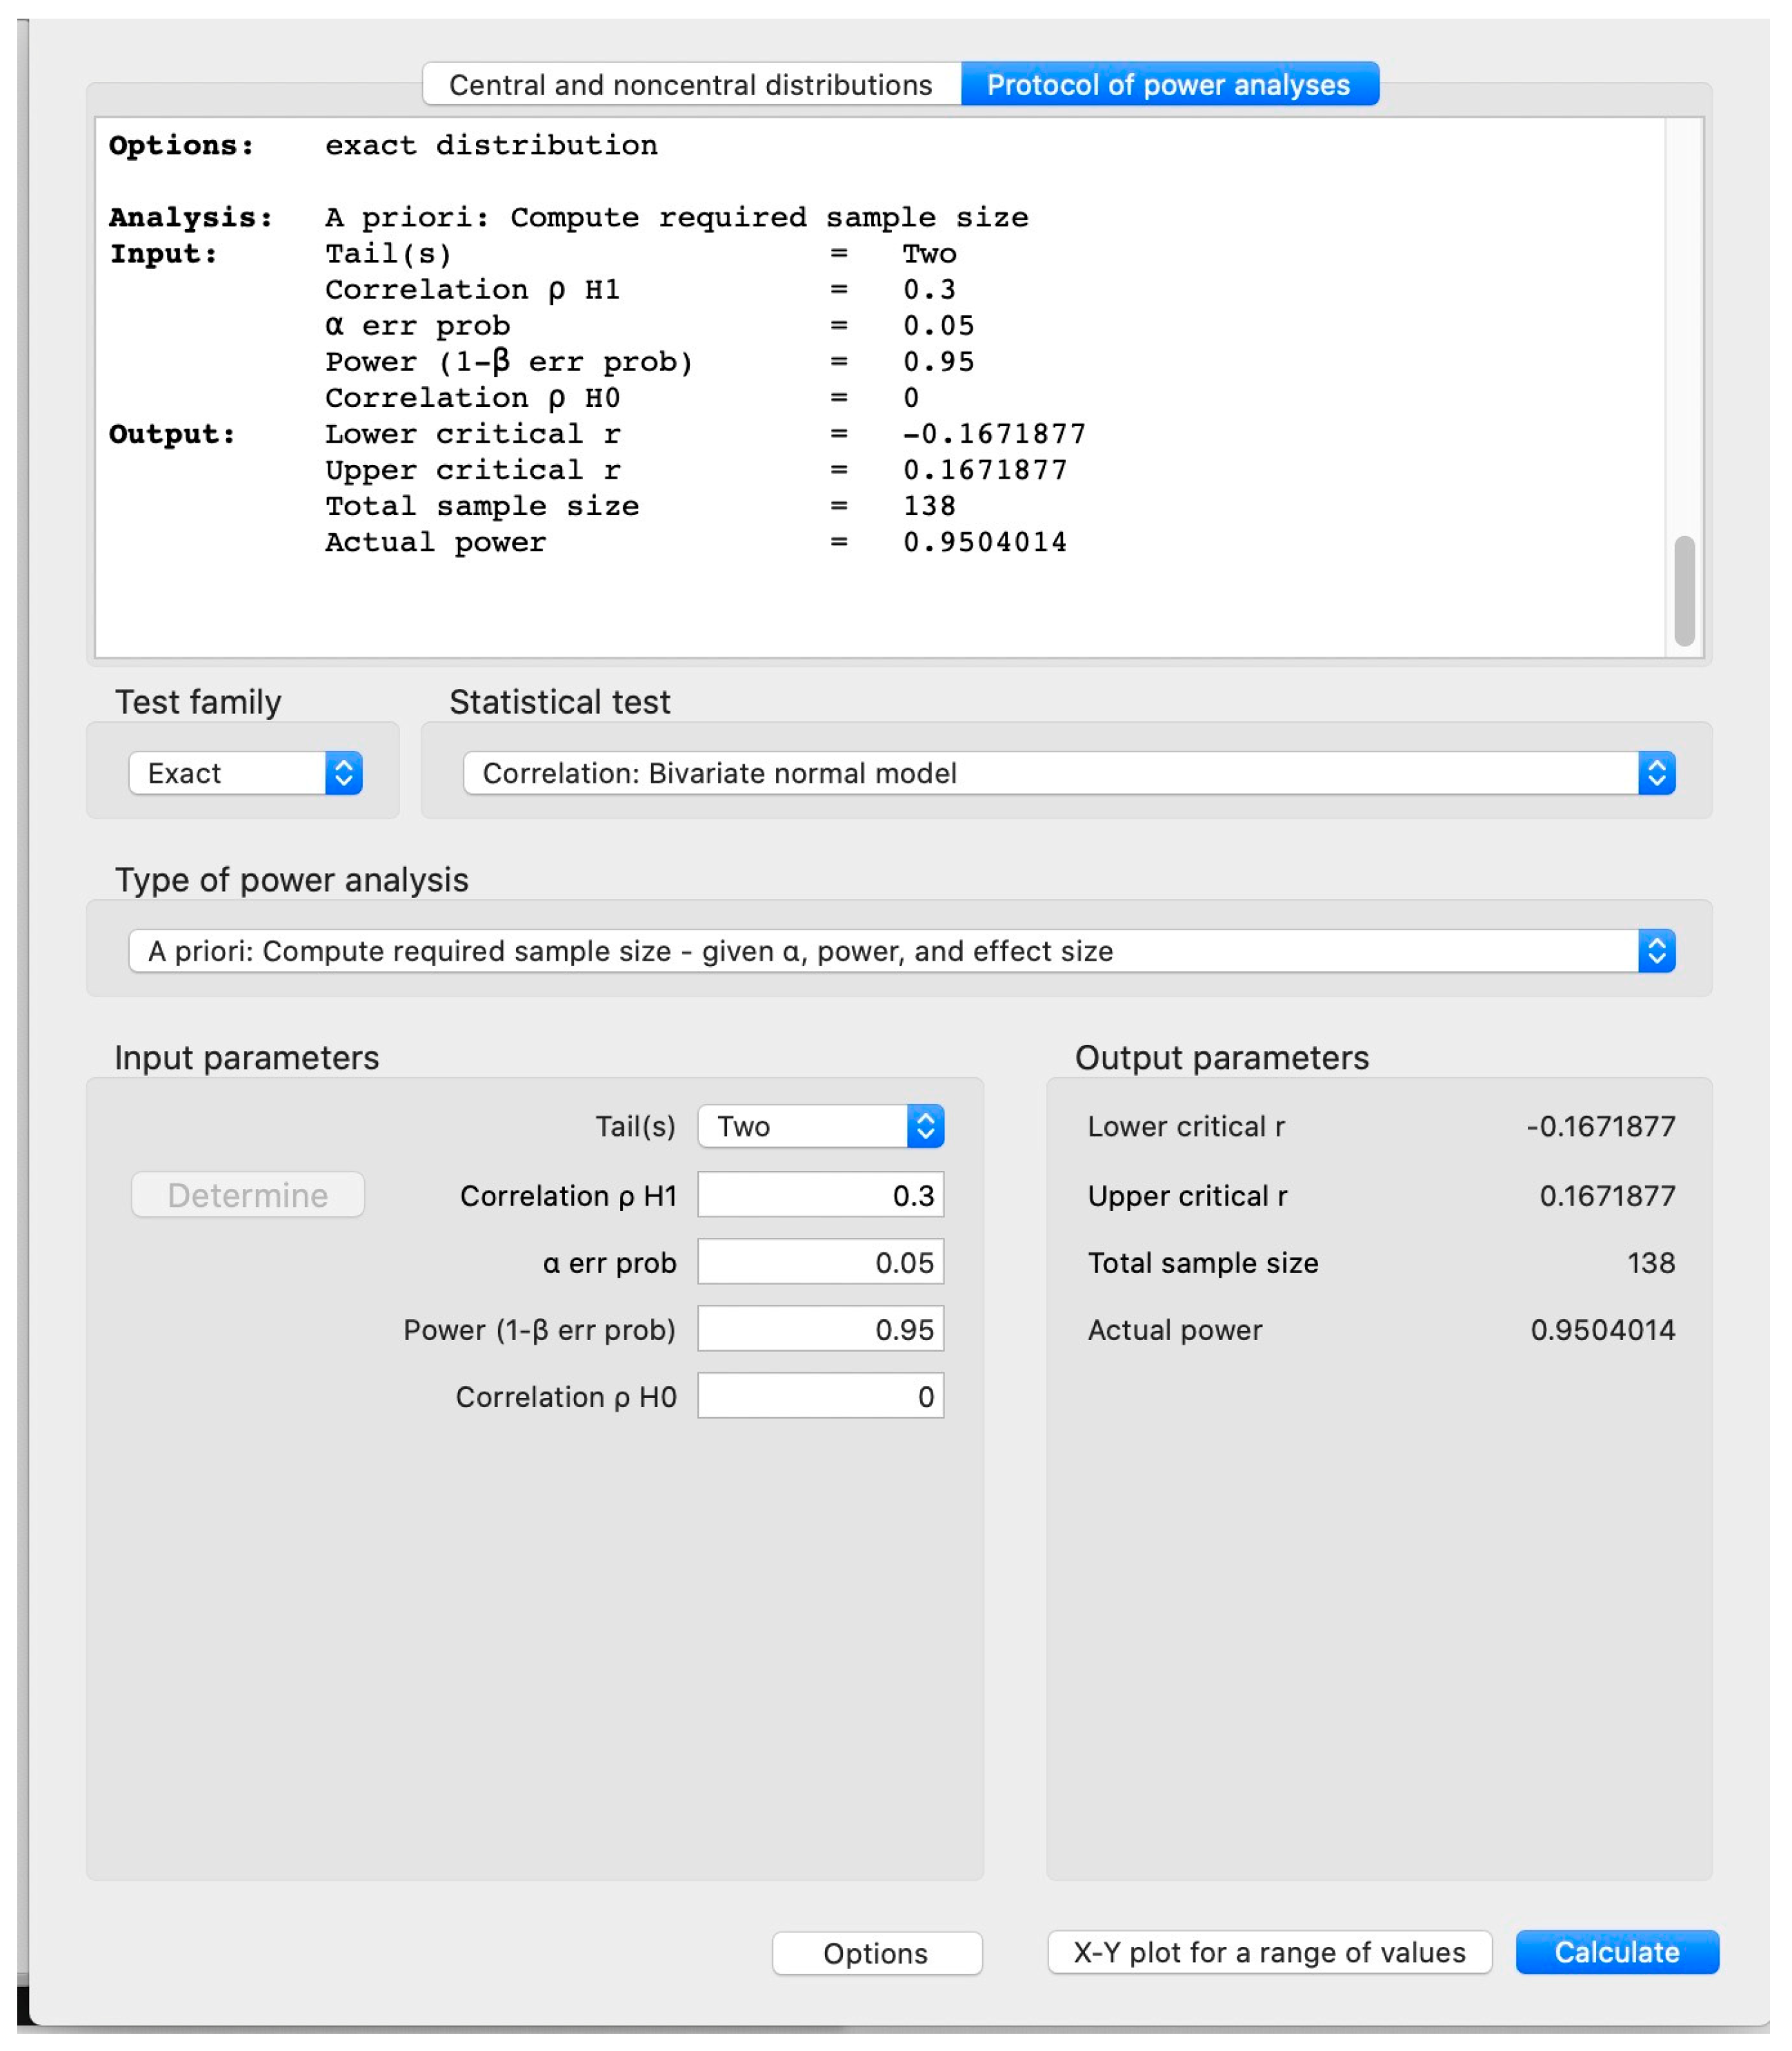
Task: Click the Correlation ρ H1 input field
Action: (820, 1195)
